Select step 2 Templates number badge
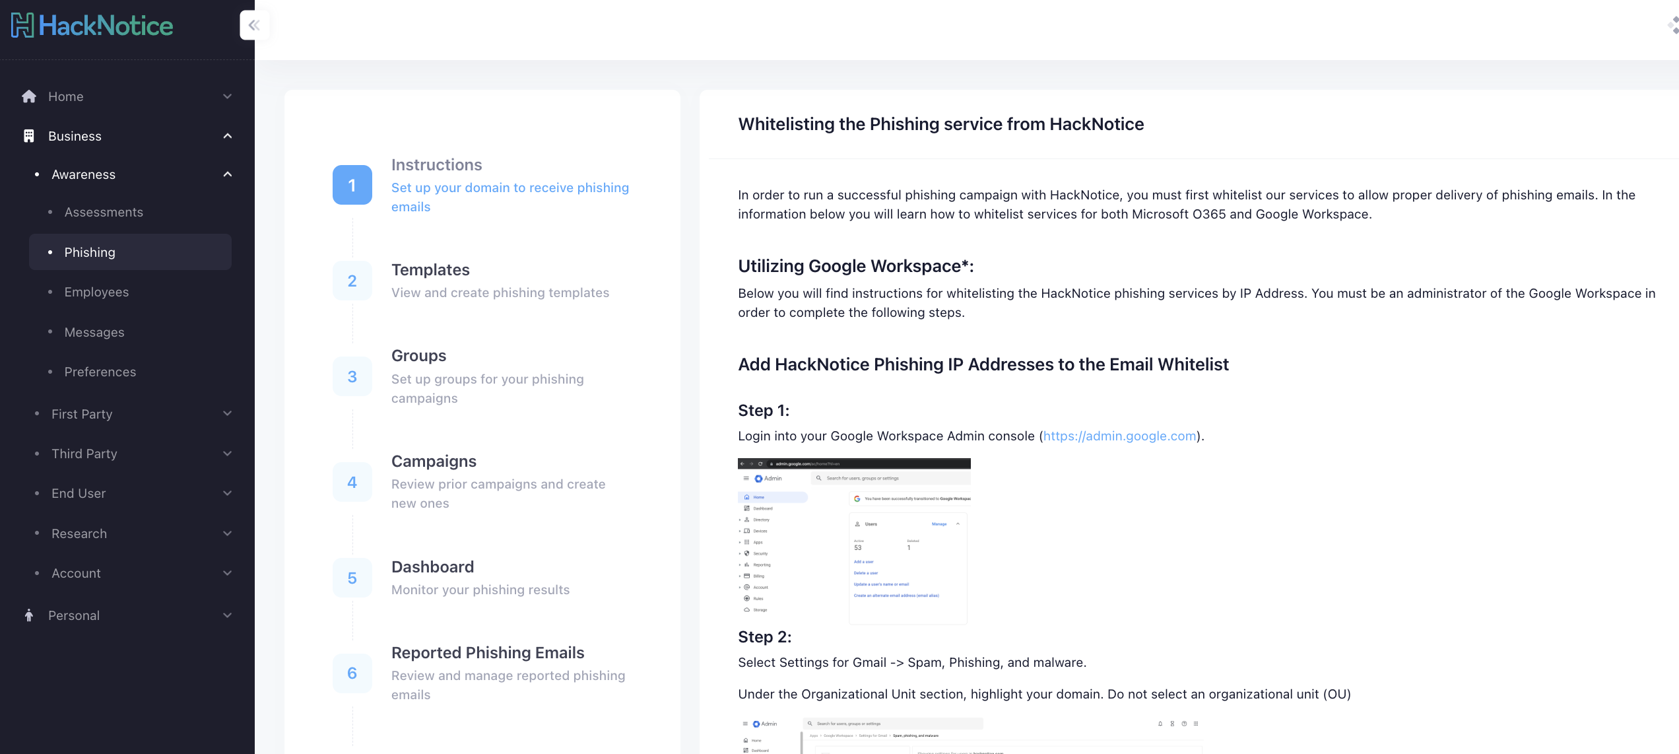This screenshot has width=1679, height=754. [352, 281]
